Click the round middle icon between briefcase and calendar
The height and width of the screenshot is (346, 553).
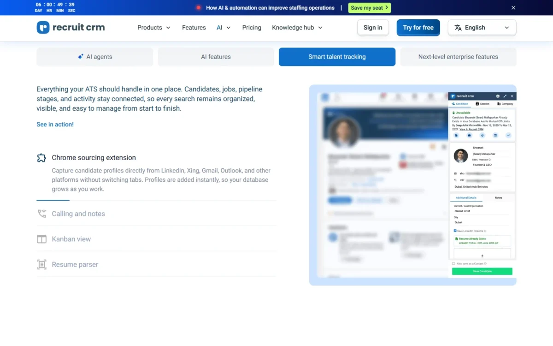click(482, 135)
